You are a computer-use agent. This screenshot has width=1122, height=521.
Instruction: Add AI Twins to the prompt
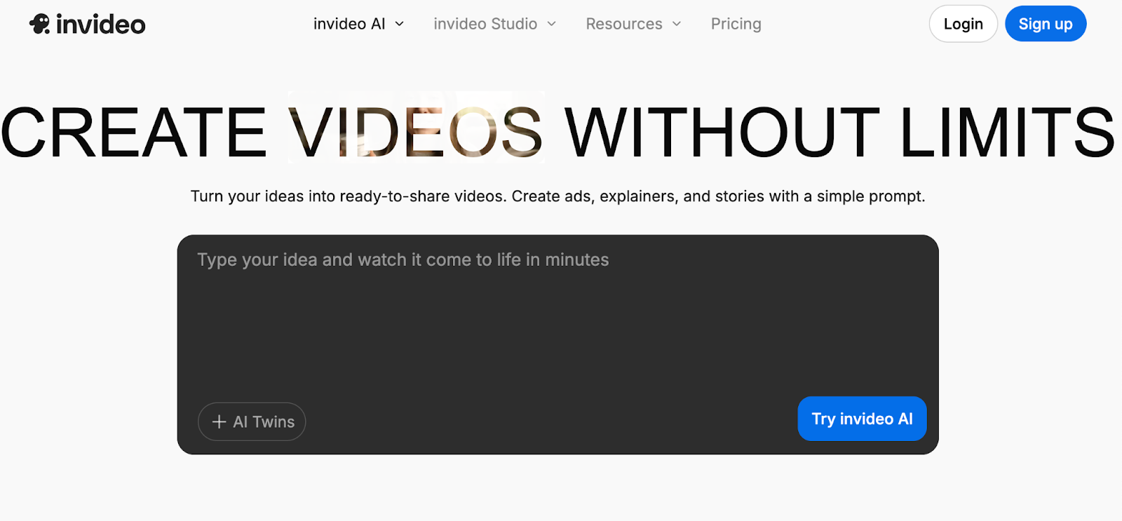click(252, 421)
